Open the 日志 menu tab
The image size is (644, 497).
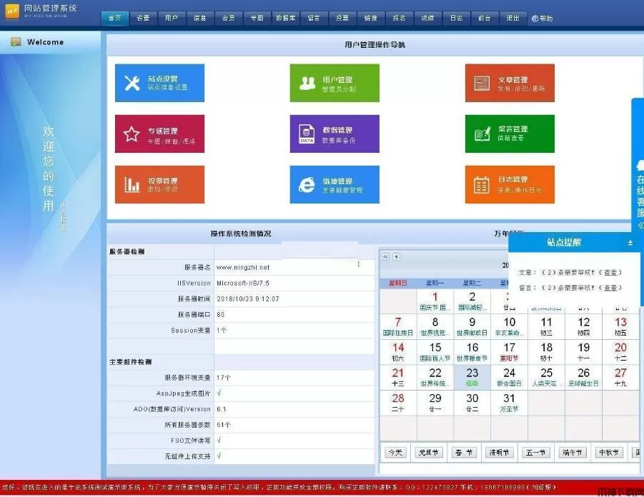click(456, 18)
